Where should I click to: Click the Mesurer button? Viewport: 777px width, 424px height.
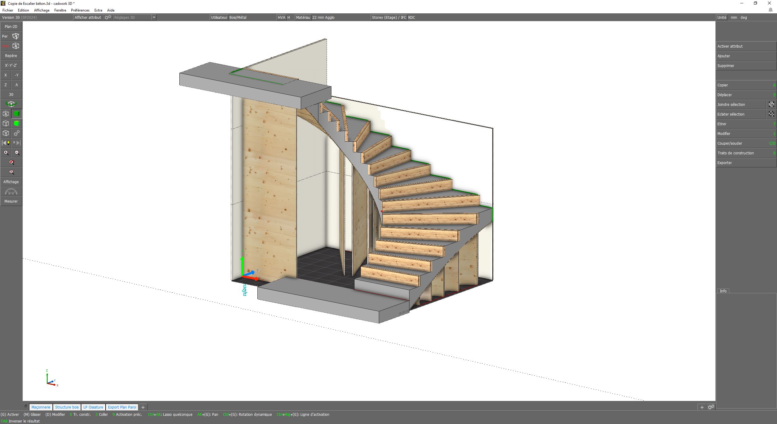click(11, 201)
